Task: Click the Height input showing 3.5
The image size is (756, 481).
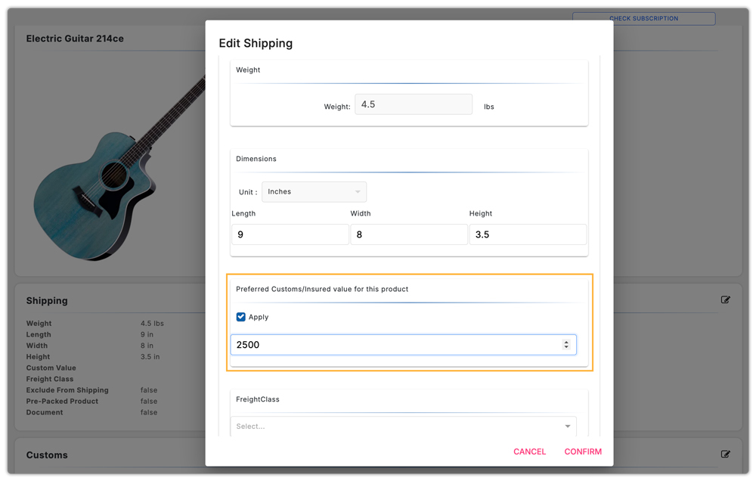Action: pyautogui.click(x=528, y=234)
